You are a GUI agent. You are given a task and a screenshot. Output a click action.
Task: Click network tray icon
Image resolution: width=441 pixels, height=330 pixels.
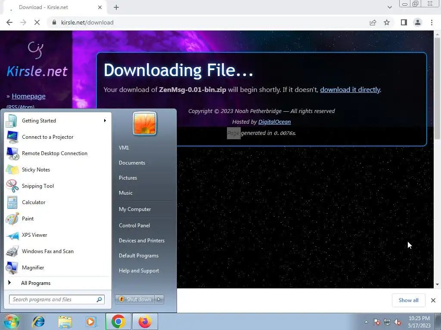(x=387, y=322)
